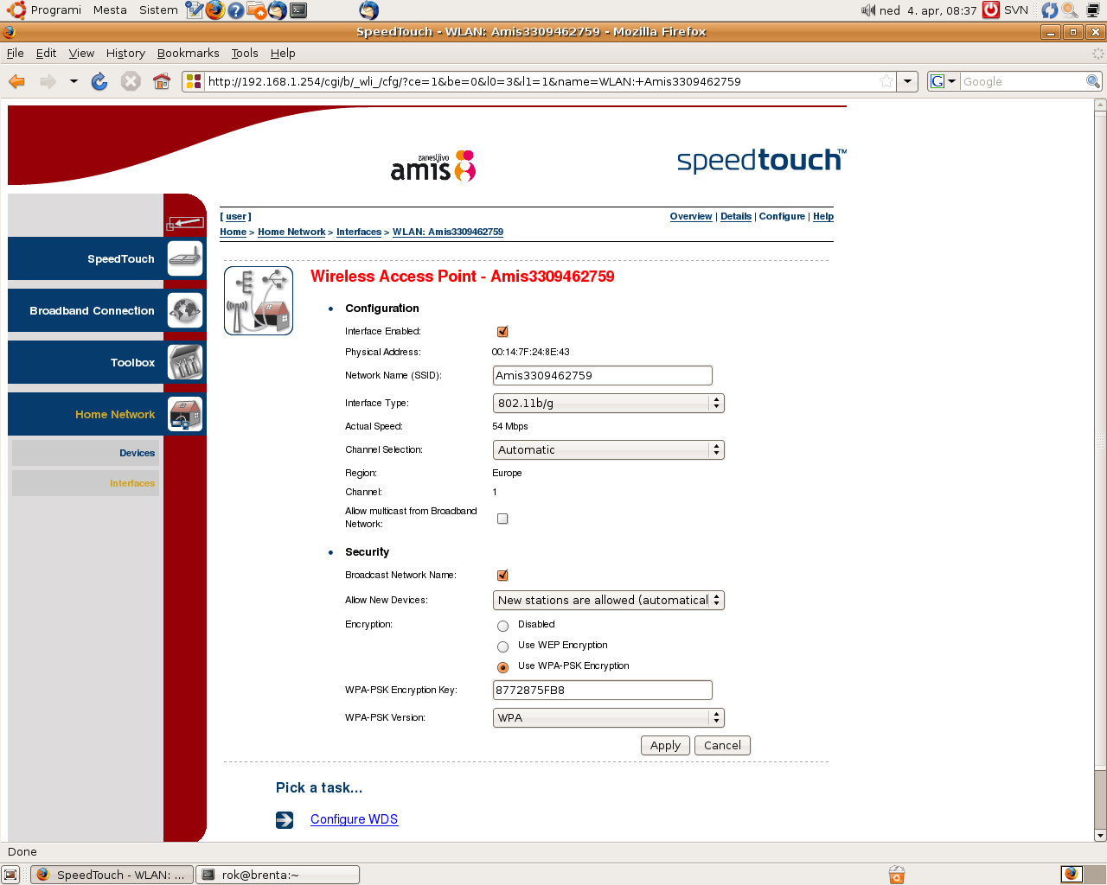Screen dimensions: 1107x885
Task: Launch terminal from the top panel icon
Action: pyautogui.click(x=298, y=10)
